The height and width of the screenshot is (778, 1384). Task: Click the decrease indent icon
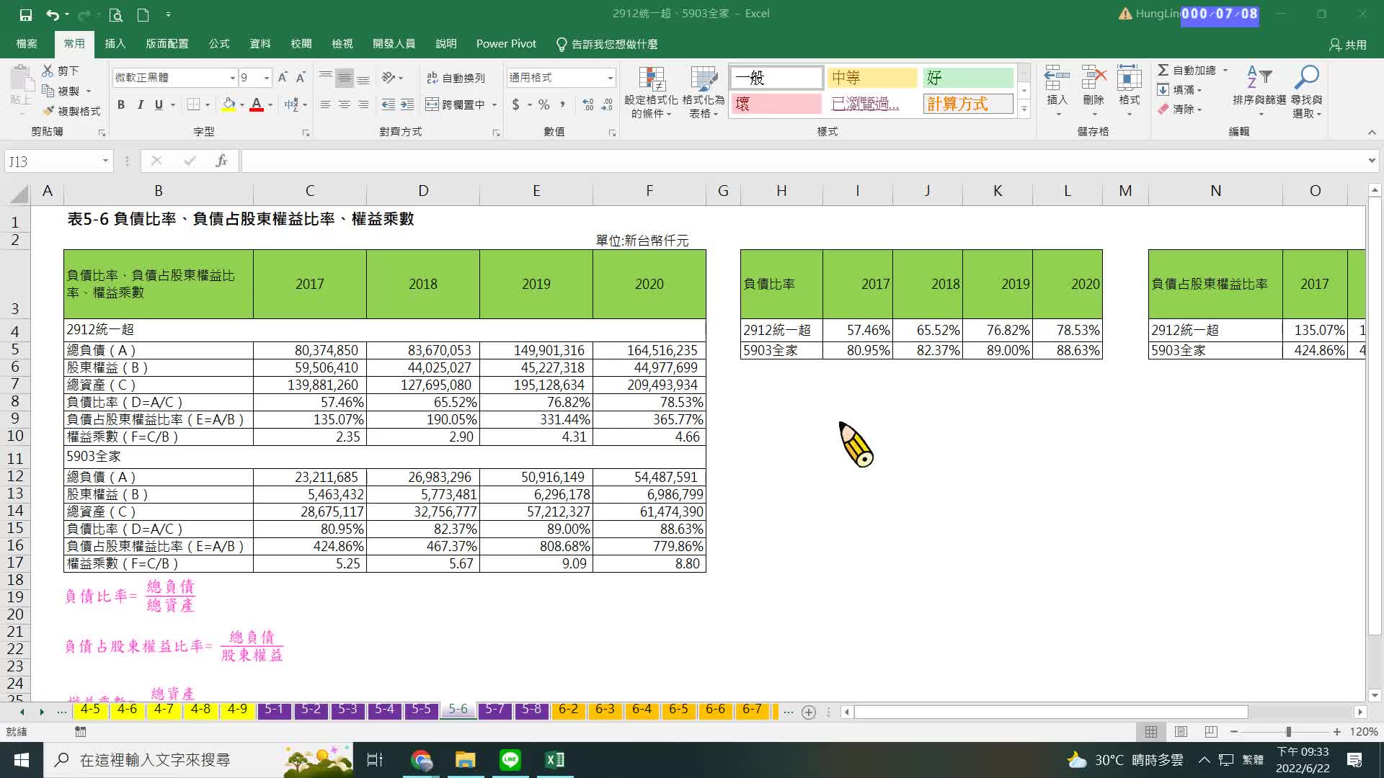[x=388, y=104]
